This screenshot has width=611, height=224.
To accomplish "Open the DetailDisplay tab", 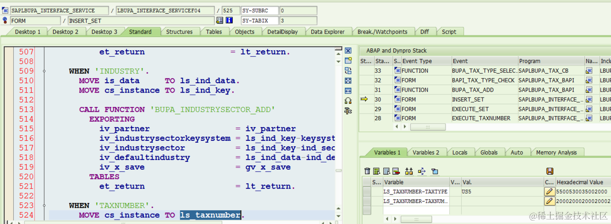I will coord(282,32).
